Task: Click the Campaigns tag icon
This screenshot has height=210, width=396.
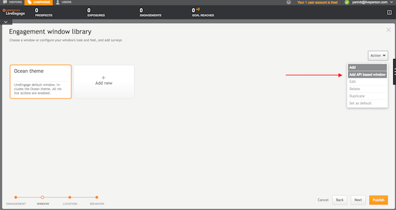Action: pyautogui.click(x=29, y=2)
